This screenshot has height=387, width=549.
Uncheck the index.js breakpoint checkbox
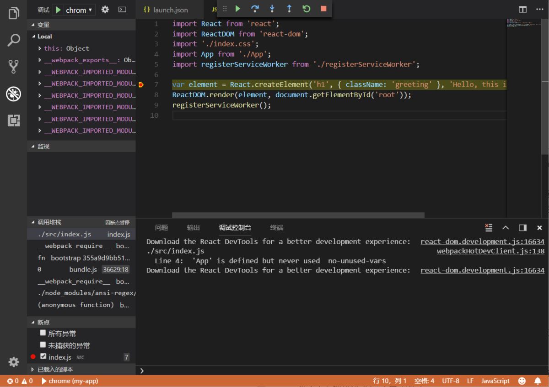[x=43, y=356]
